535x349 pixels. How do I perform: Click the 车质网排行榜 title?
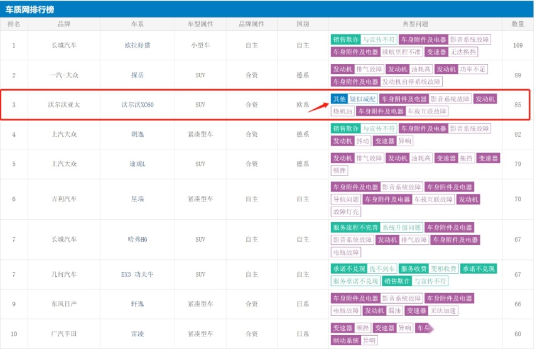[30, 9]
